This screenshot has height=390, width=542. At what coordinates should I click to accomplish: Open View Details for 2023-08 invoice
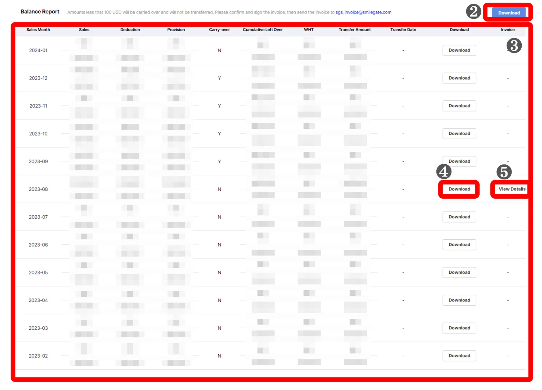coord(512,189)
